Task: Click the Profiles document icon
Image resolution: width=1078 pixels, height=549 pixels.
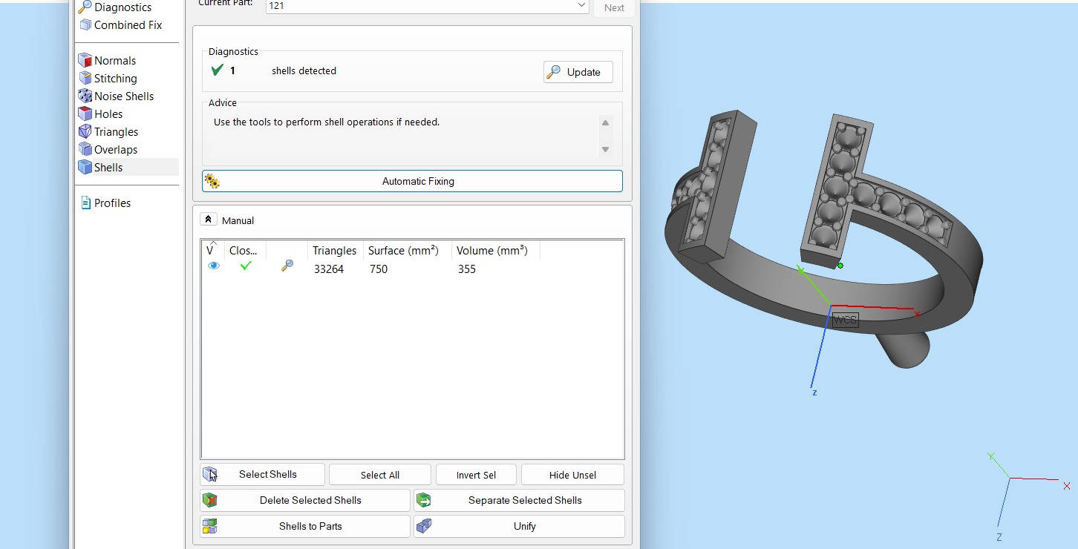Action: 85,203
